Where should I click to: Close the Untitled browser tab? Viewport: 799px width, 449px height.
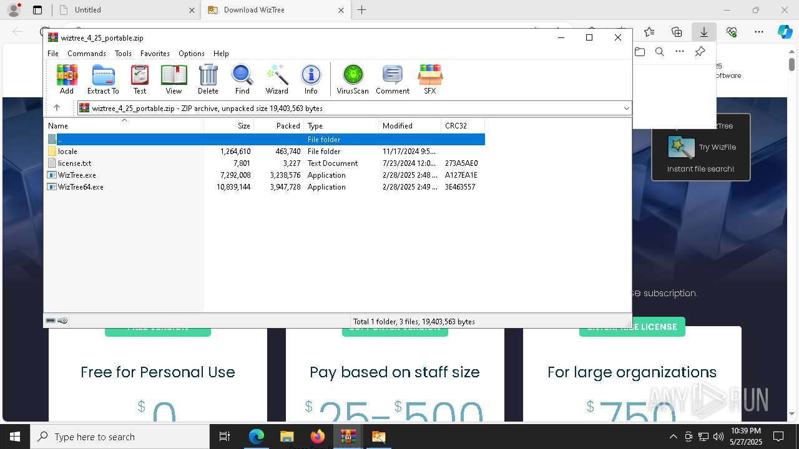click(192, 10)
